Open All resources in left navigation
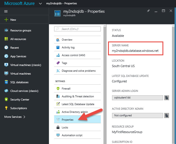176x144 pixels. tap(18, 39)
